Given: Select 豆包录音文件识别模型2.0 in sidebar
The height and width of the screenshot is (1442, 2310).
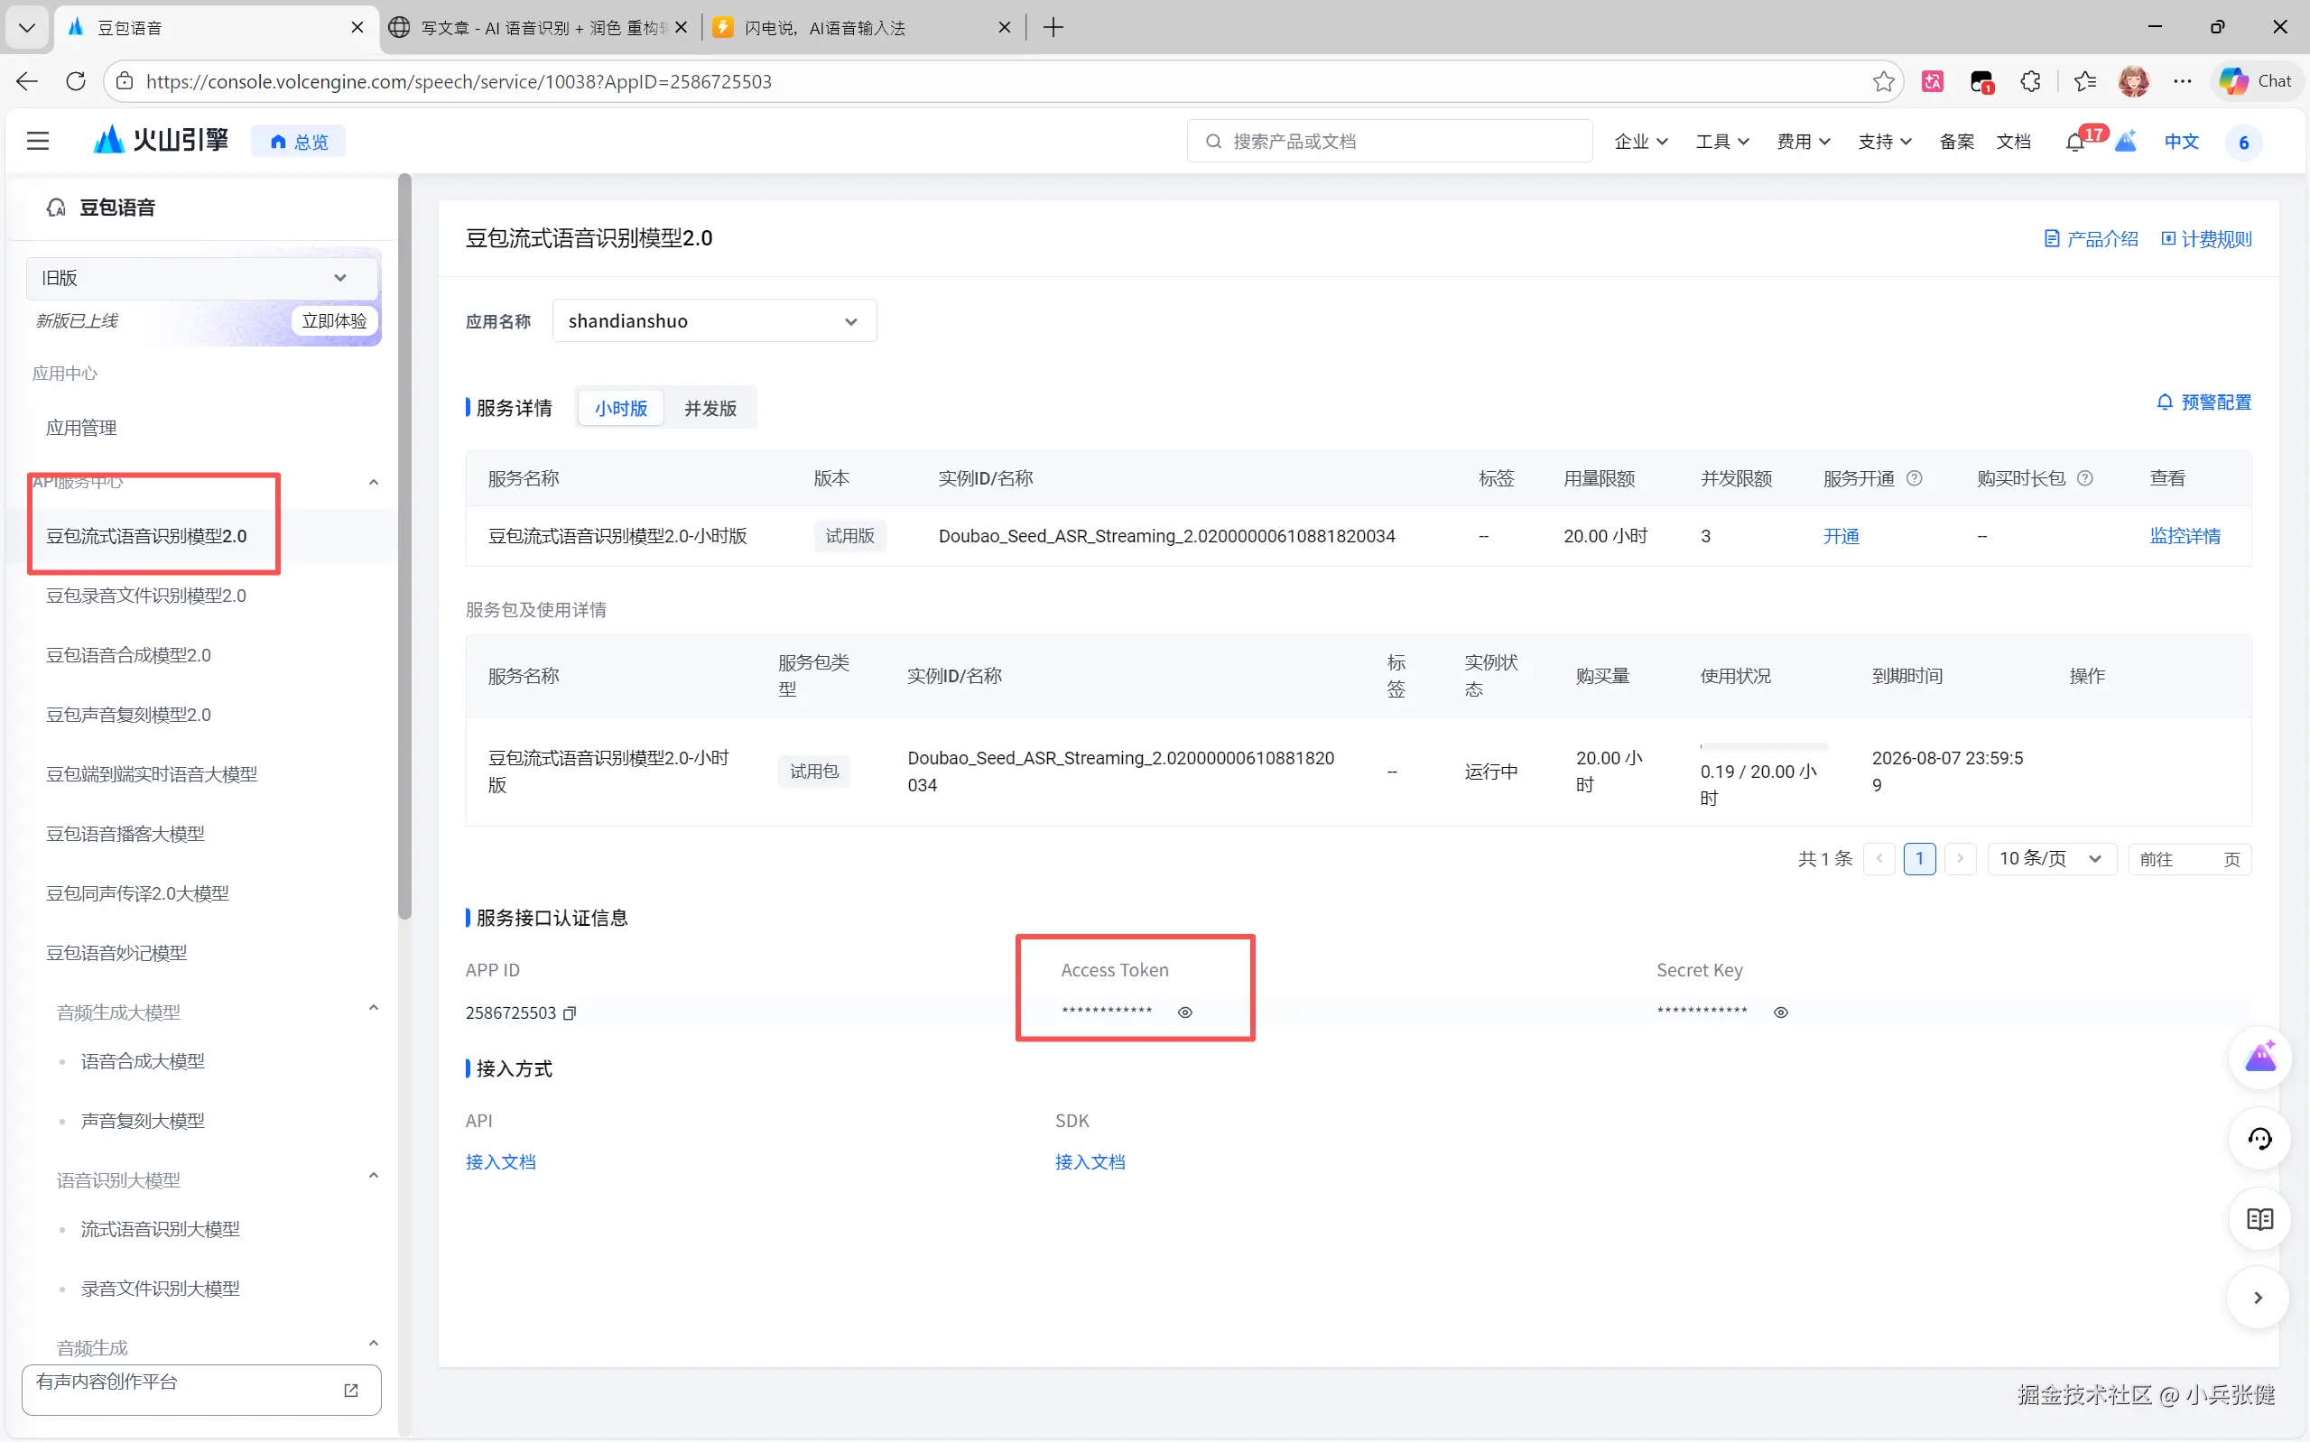Looking at the screenshot, I should click(146, 595).
